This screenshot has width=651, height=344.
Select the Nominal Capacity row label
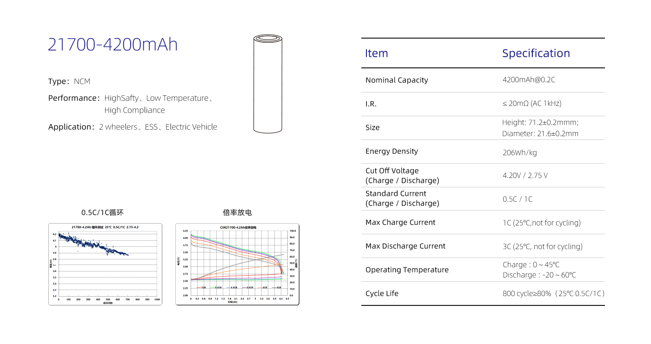coord(397,80)
